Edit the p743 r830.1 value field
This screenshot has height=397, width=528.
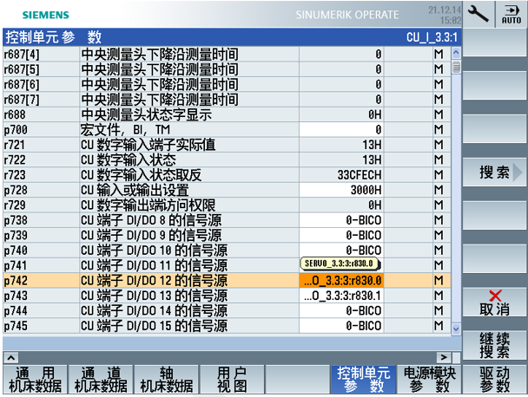[x=341, y=296]
